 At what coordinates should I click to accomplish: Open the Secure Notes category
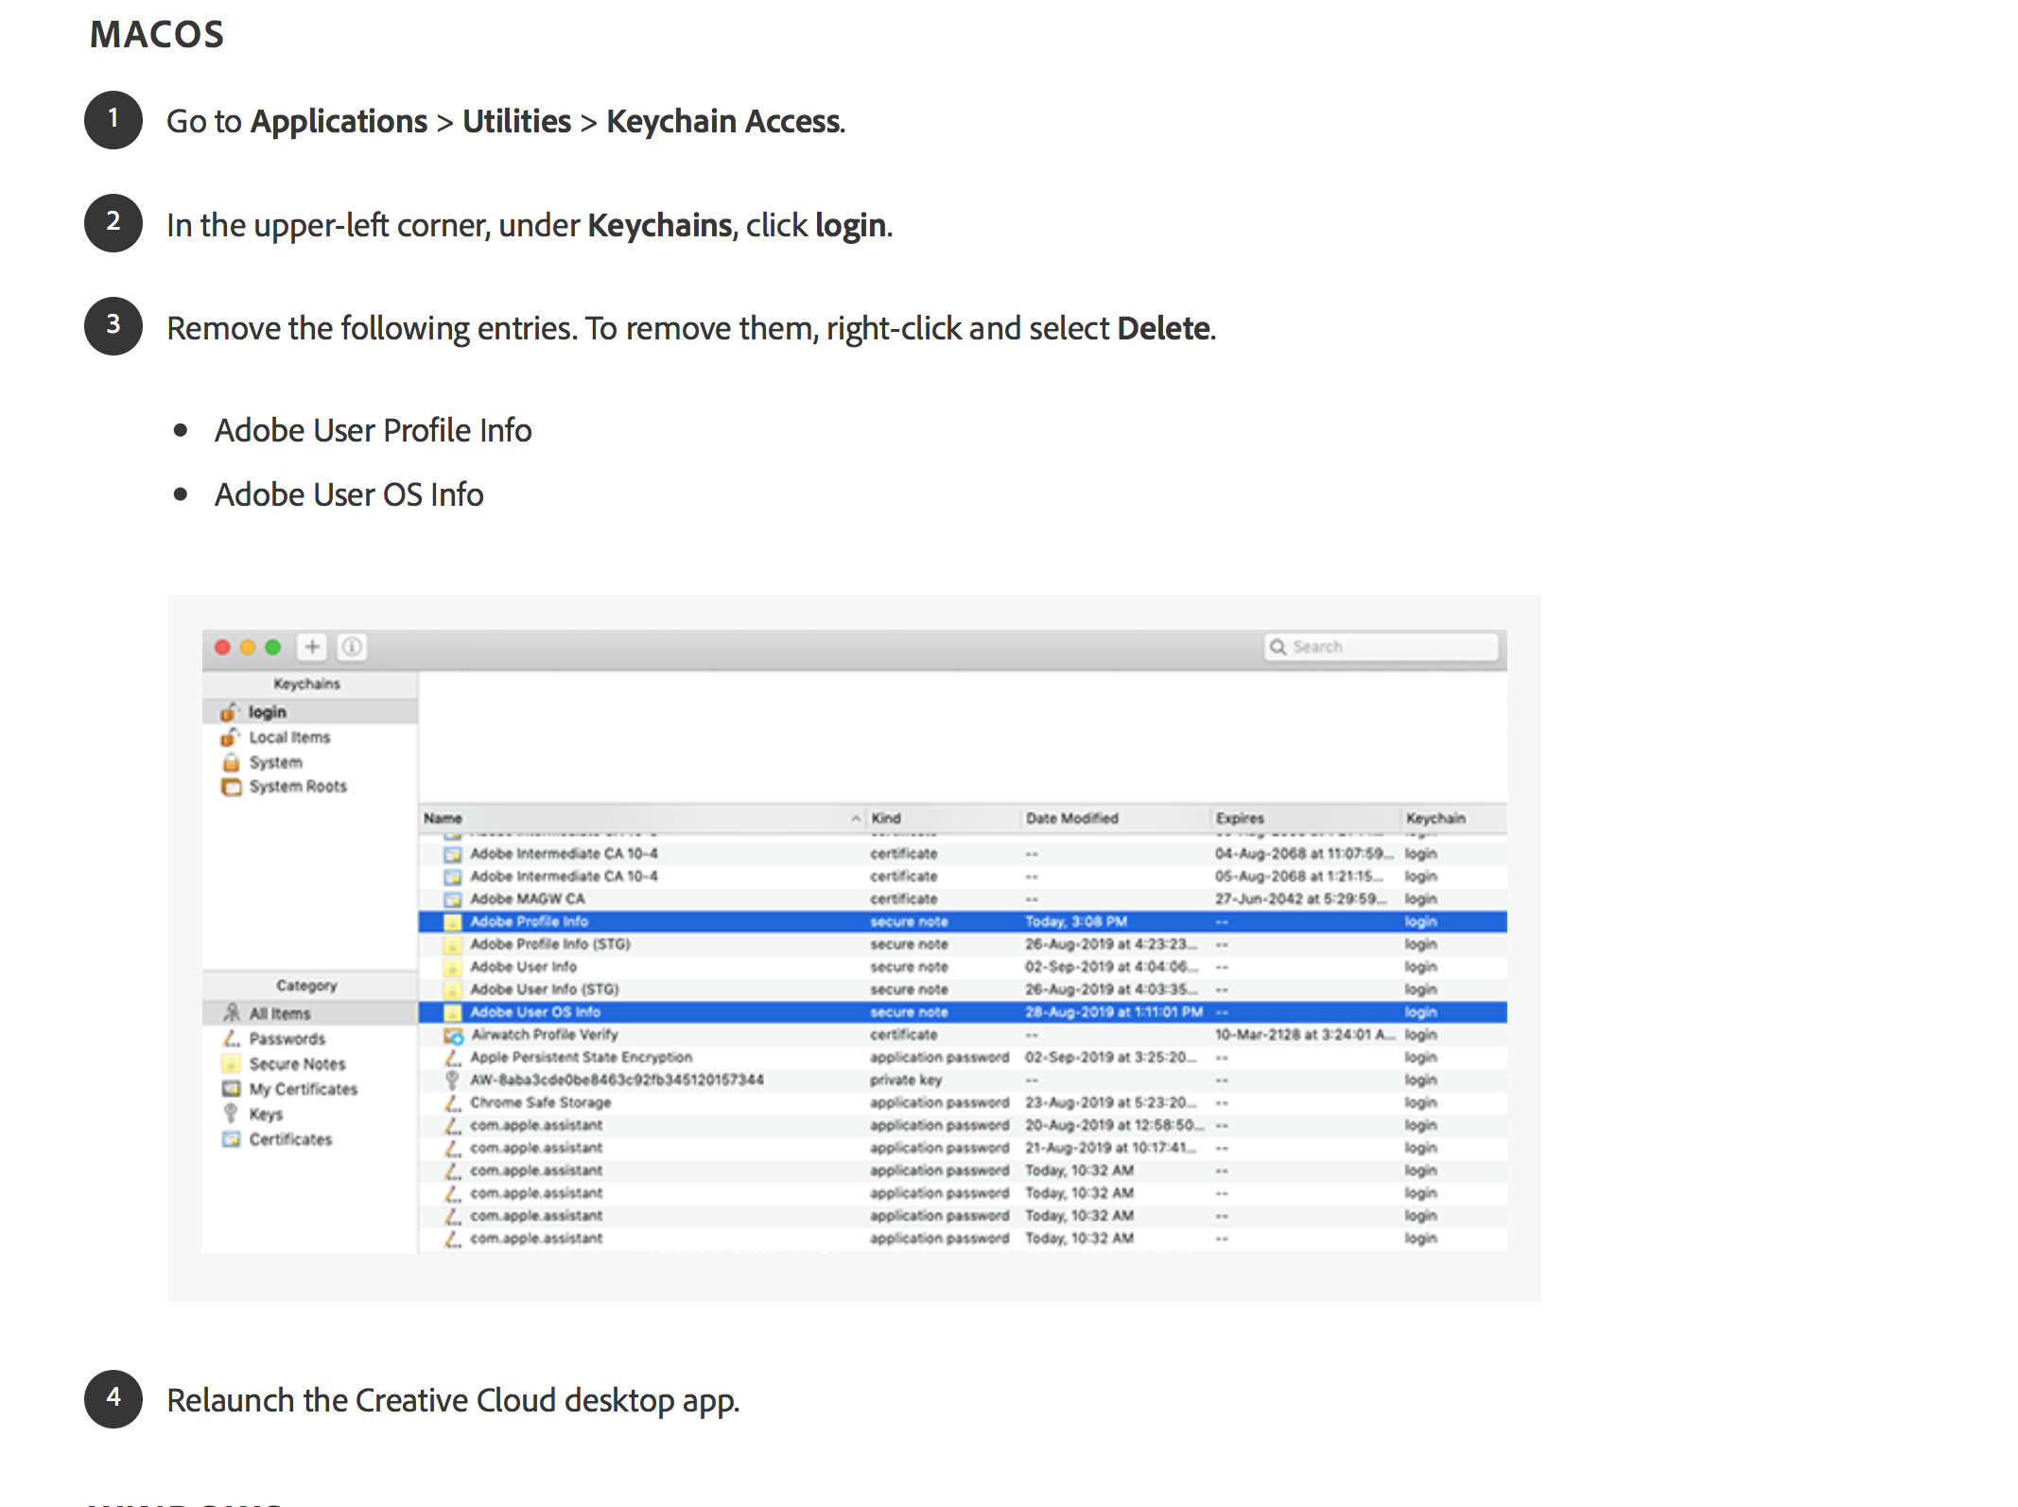296,1064
